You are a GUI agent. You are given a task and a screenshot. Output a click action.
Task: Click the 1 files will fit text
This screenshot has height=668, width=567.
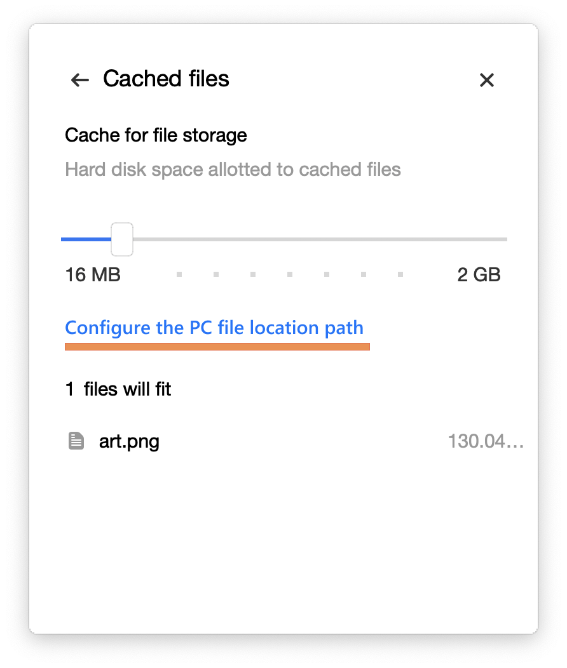pos(118,389)
